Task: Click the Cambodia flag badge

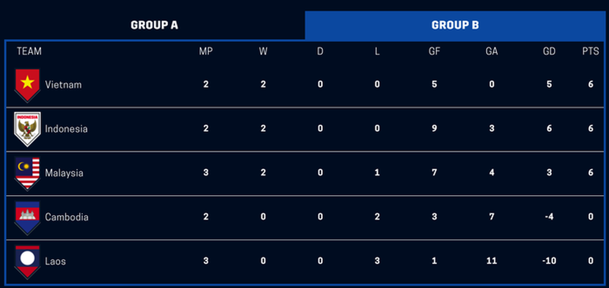Action: pyautogui.click(x=27, y=218)
